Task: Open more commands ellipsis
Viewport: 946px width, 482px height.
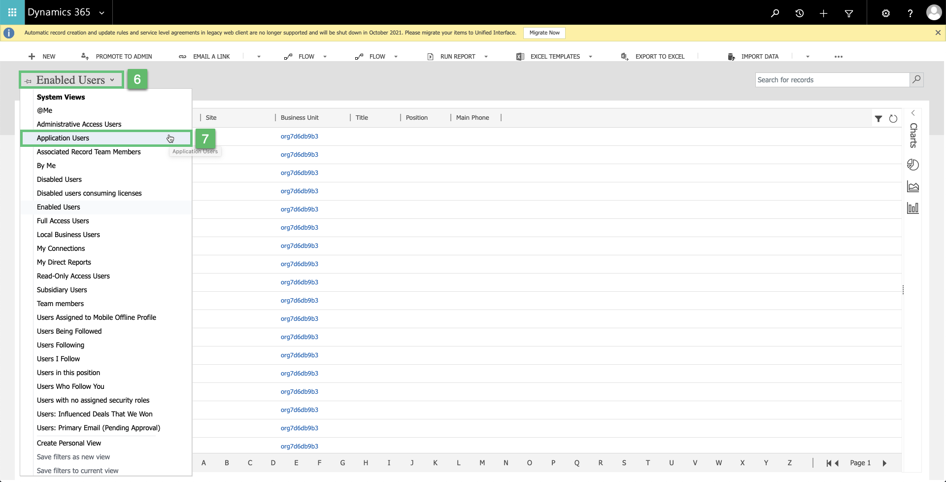Action: point(839,56)
